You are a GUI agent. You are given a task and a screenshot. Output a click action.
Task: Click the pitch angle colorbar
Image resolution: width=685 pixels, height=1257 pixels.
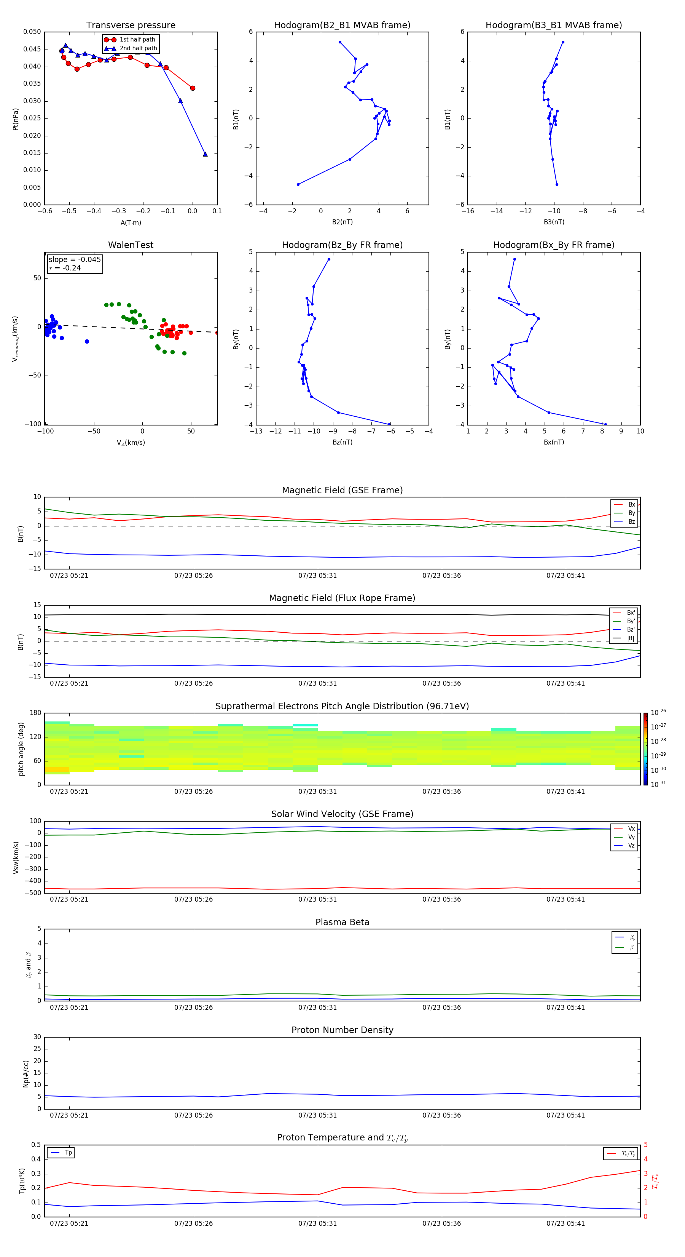[645, 748]
